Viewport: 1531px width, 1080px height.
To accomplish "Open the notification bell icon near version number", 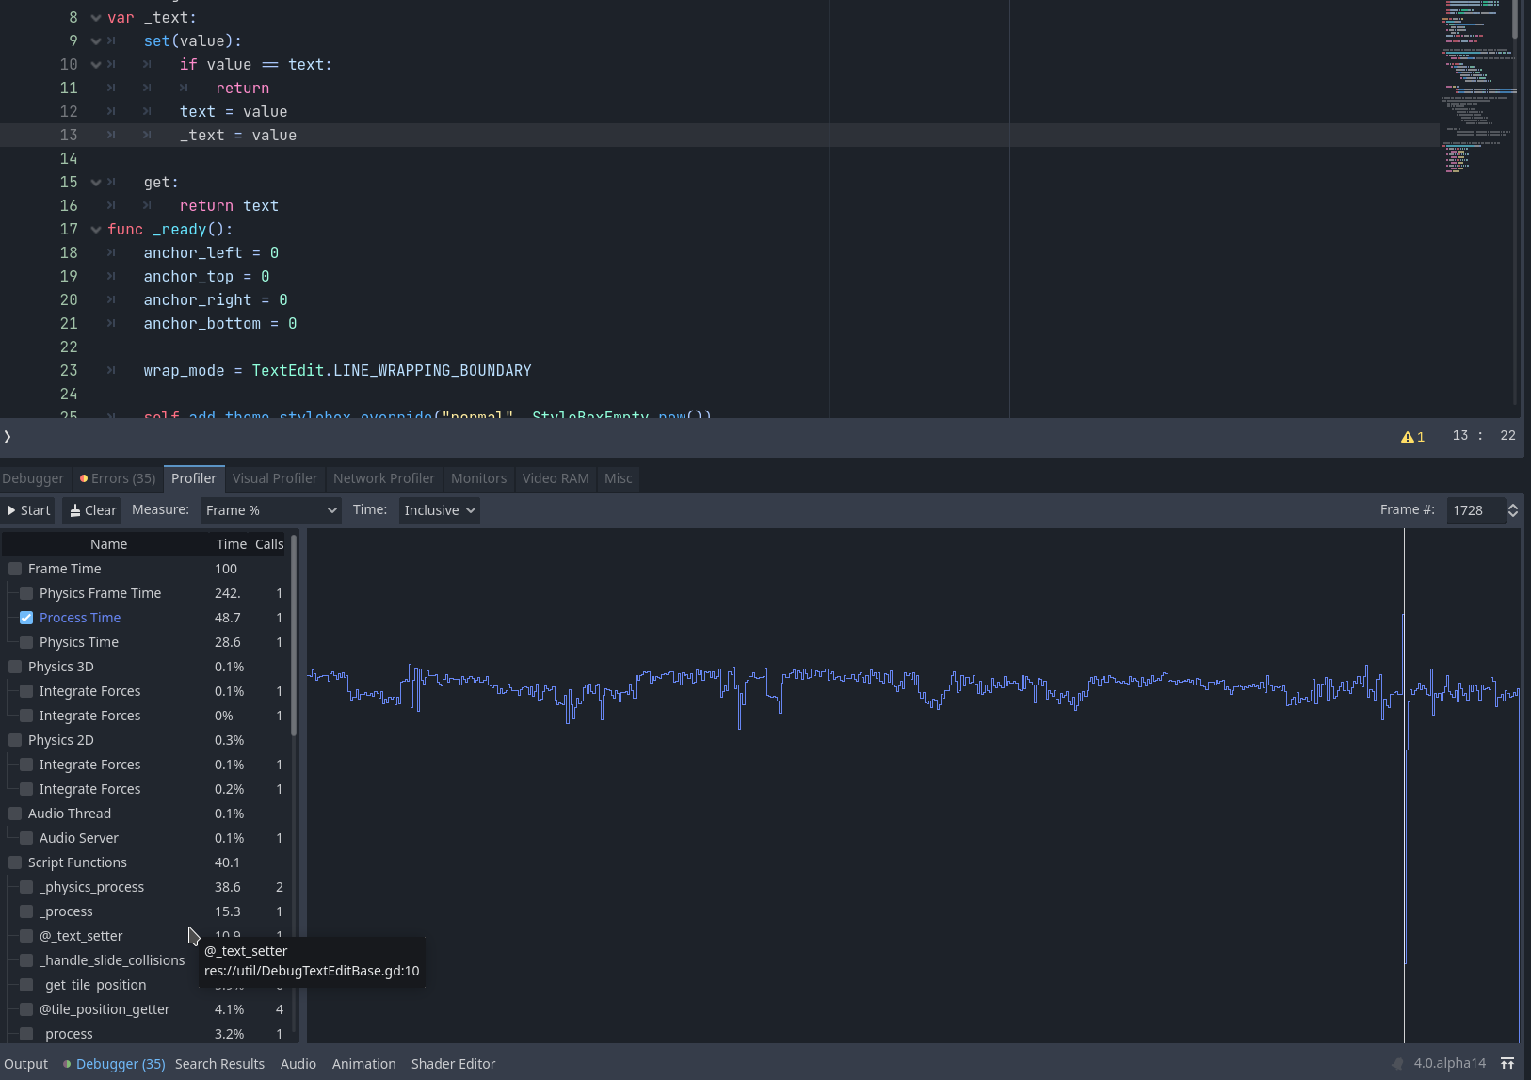I will pyautogui.click(x=1399, y=1063).
